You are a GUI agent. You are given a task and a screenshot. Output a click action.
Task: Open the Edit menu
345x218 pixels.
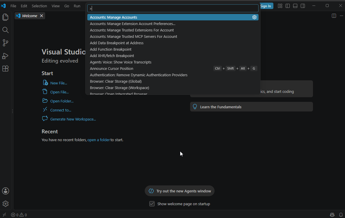pyautogui.click(x=24, y=6)
